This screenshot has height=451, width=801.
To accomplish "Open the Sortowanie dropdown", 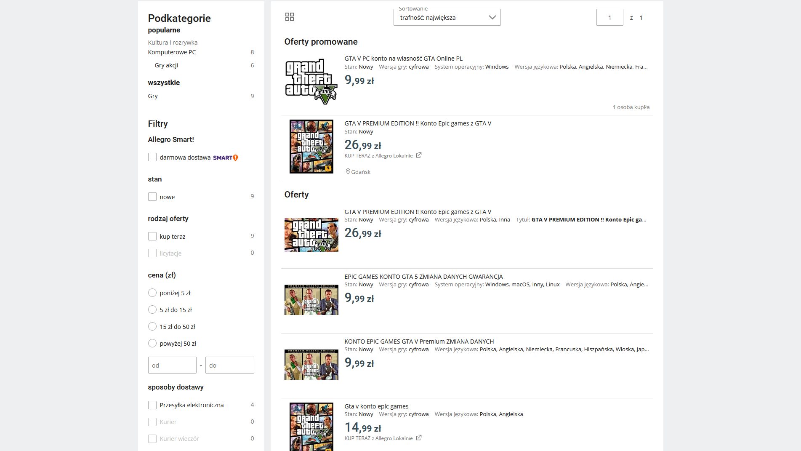I will (x=447, y=17).
